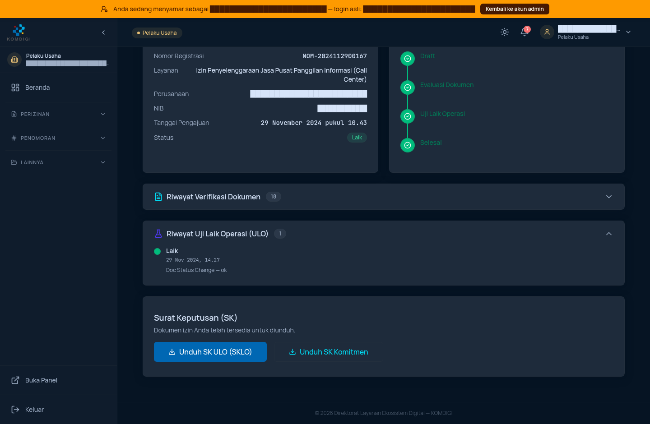Click the 'Izin Penyelenggaraan Jasa Pusat Panggilan' service text

click(x=281, y=75)
